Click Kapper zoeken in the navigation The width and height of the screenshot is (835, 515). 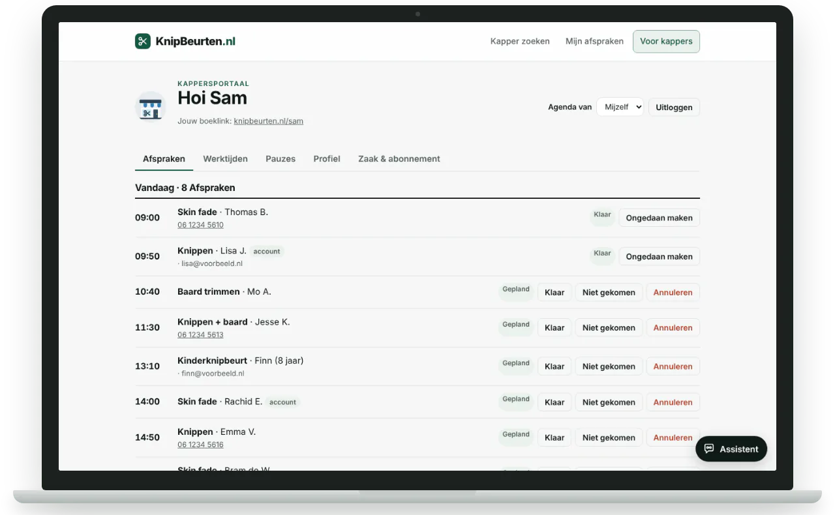[520, 41]
